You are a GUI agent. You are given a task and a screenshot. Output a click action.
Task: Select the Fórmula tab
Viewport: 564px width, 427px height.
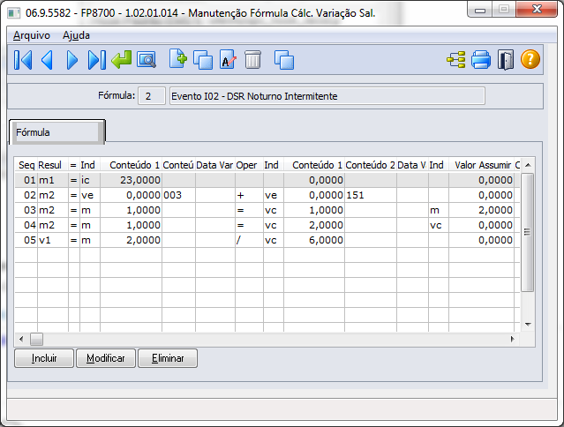(57, 132)
